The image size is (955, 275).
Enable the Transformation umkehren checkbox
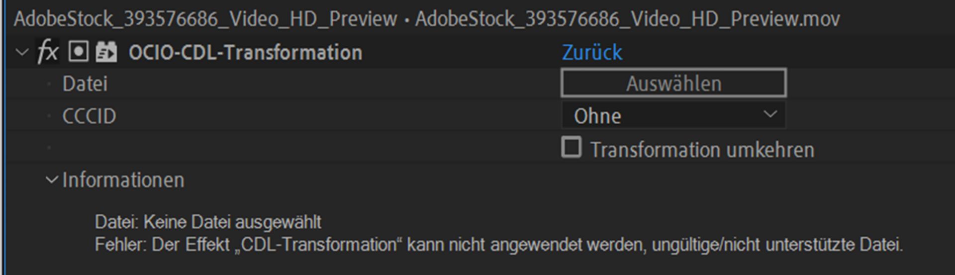[x=572, y=148]
